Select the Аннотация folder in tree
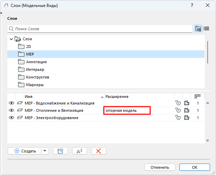The height and width of the screenshot is (175, 216). click(x=36, y=62)
